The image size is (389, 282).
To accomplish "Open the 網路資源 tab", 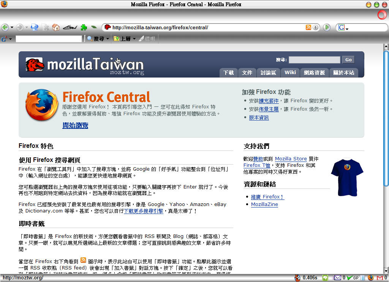I will click(314, 73).
